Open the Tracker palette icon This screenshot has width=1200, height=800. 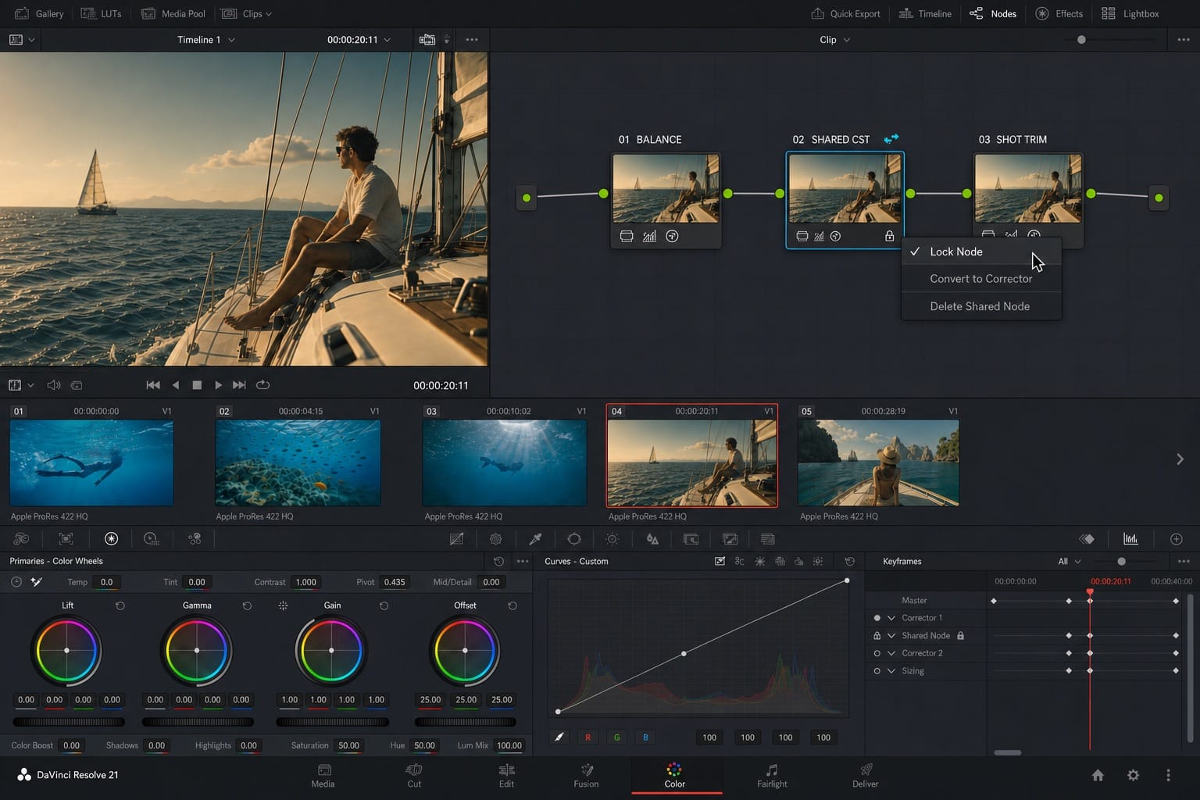coord(612,539)
